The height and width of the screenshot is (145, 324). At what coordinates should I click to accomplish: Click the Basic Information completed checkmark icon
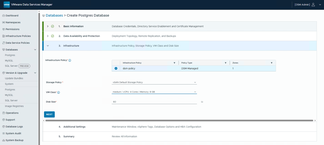[x=53, y=26]
